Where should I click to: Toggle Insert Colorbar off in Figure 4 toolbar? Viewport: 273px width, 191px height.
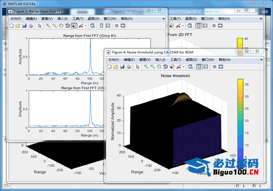[199, 67]
